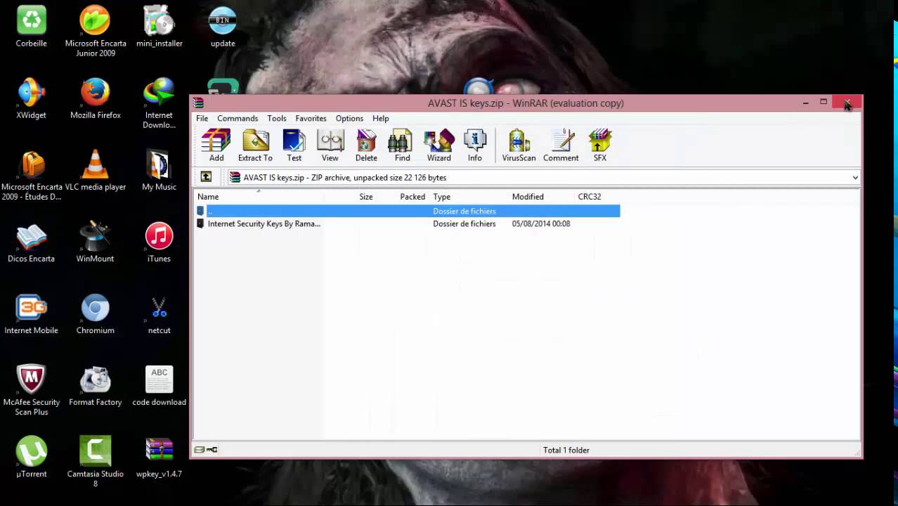This screenshot has width=898, height=506.
Task: Show archive Info
Action: click(x=475, y=145)
